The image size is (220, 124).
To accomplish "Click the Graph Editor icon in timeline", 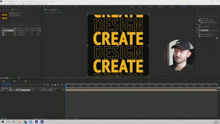I will 62,85.
